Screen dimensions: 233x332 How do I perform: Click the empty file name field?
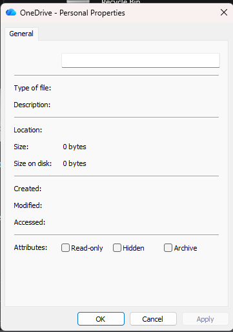click(141, 60)
